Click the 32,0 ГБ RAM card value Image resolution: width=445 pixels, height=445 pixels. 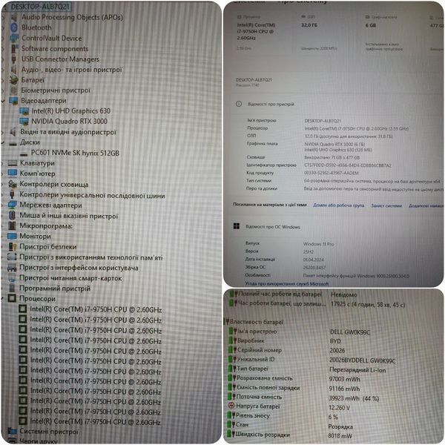click(309, 25)
